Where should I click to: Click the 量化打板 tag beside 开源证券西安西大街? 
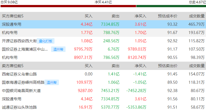point(46,41)
